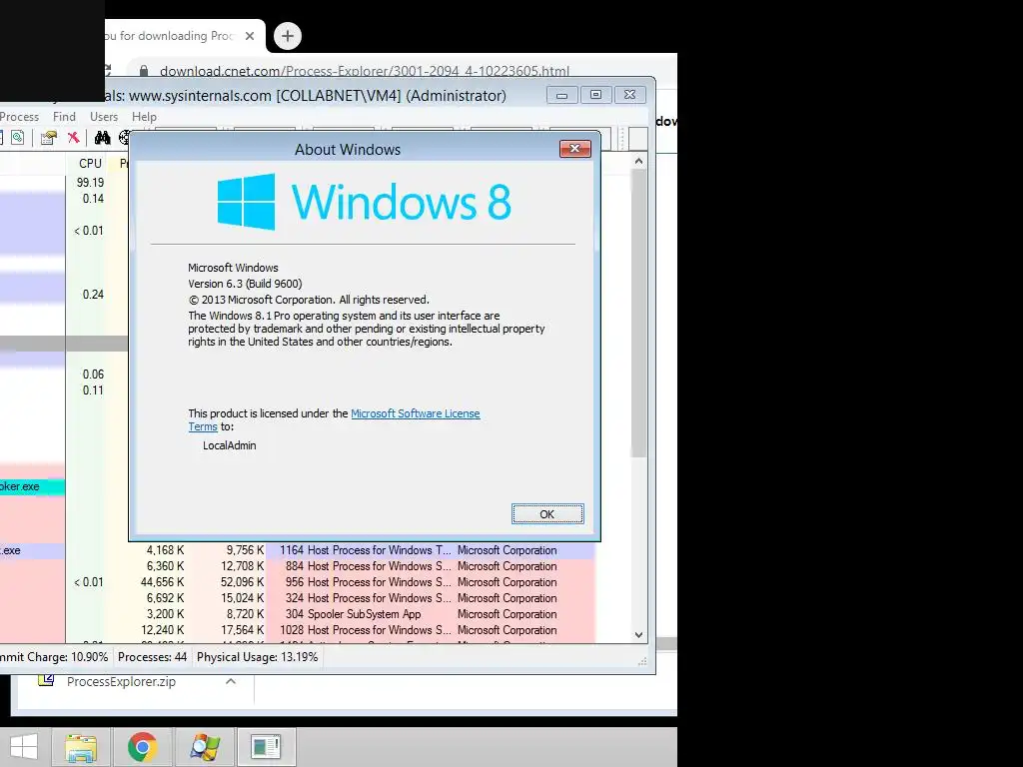Maximize the Process Explorer window
Screen dimensions: 1023x767
(x=595, y=95)
